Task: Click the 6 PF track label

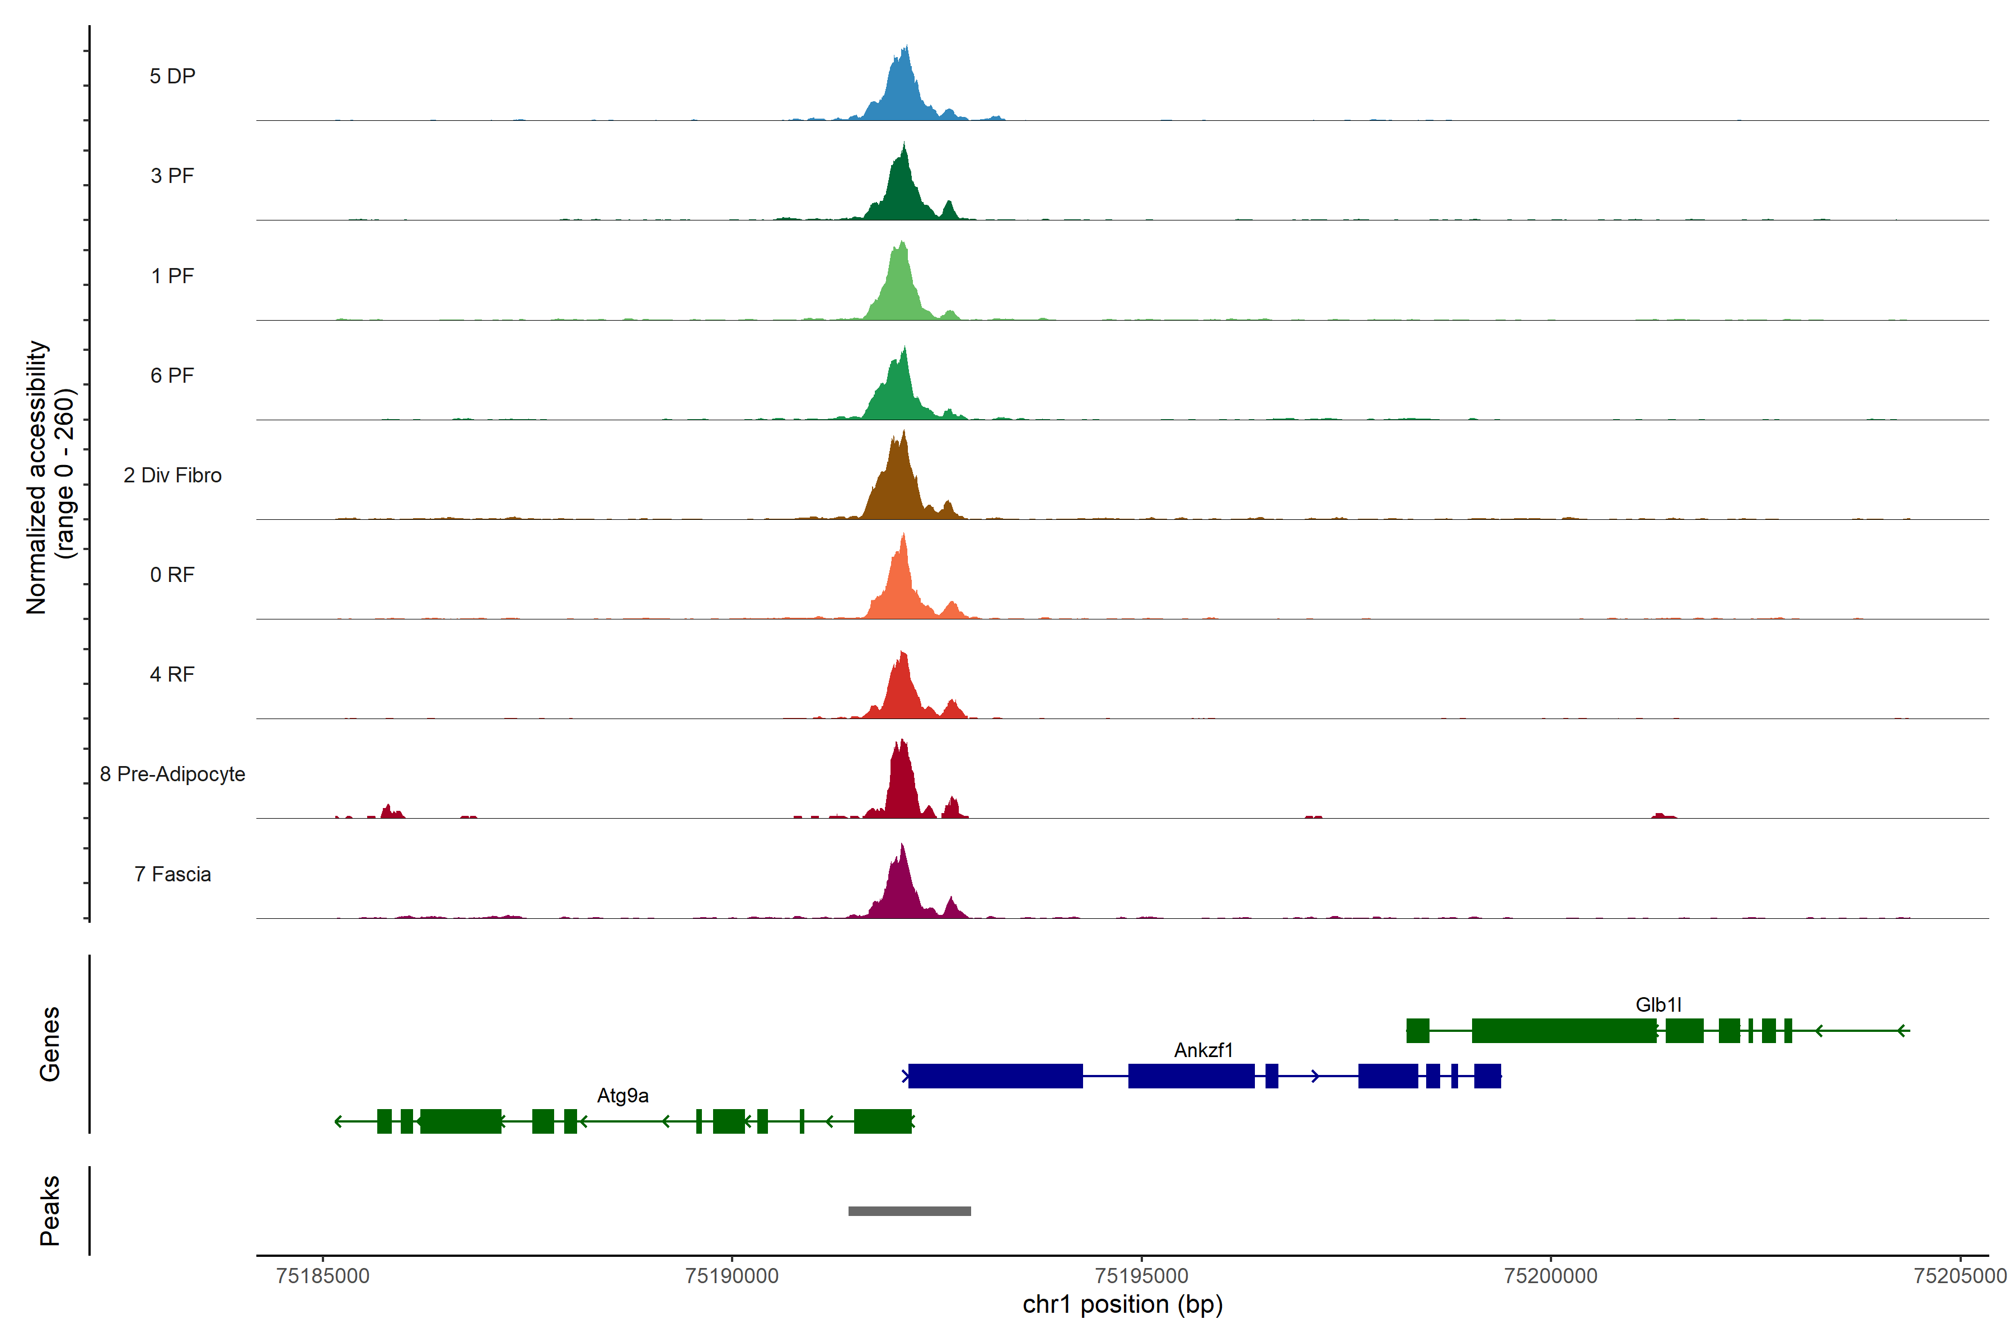Action: (x=172, y=375)
